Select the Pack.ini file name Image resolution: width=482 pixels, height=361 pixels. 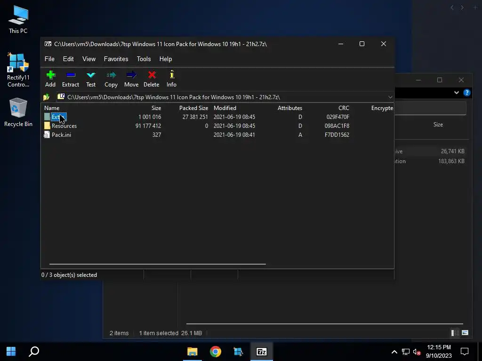(62, 135)
